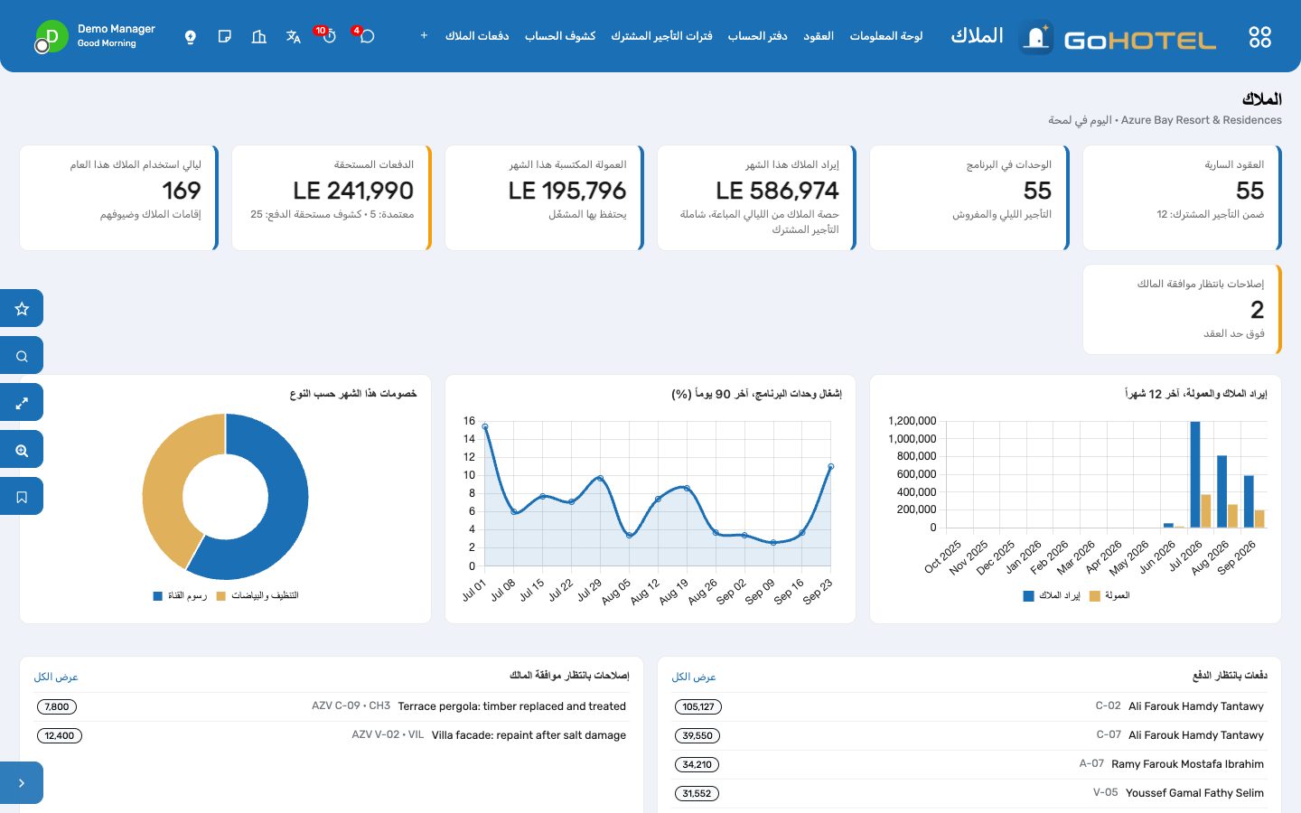Select the Villa facade repaint row
Screen dimensions: 1301x813
pos(332,735)
